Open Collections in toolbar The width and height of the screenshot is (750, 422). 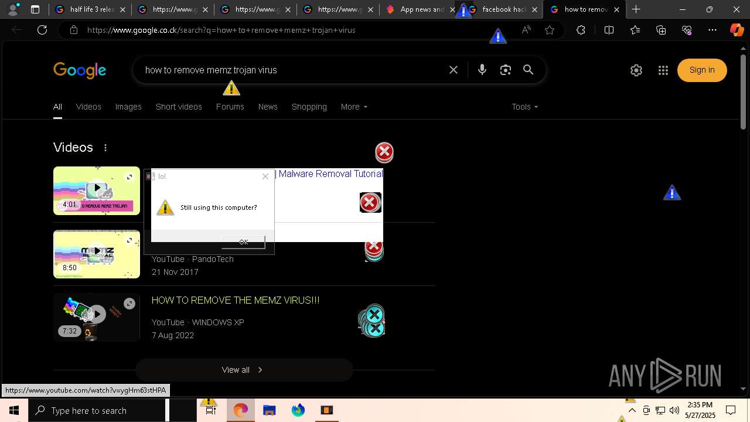pos(661,30)
